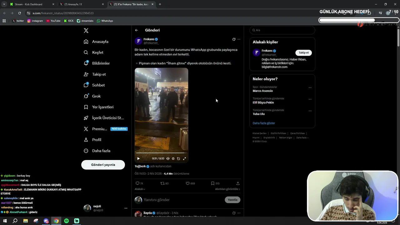This screenshot has height=225, width=400.
Task: Click the Takip et sidebar icon
Action: (86, 74)
